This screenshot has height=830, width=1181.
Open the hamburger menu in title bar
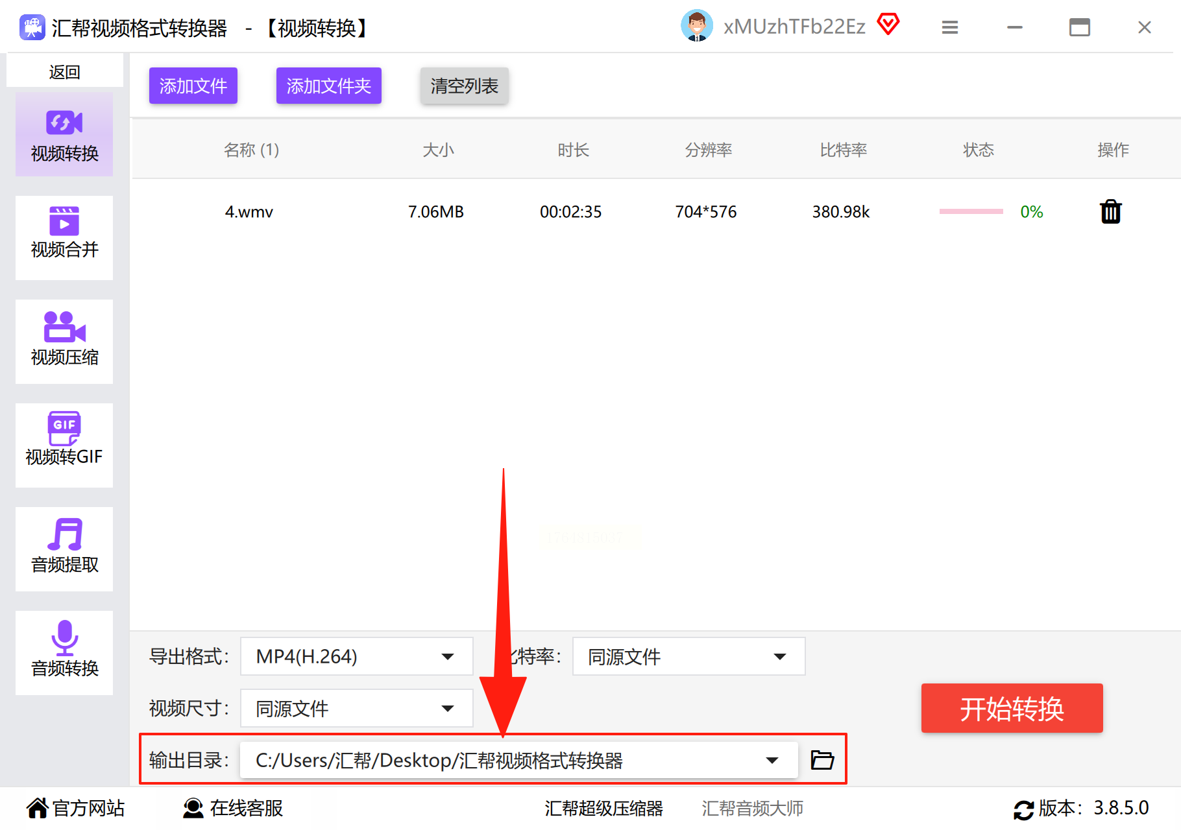pyautogui.click(x=950, y=27)
